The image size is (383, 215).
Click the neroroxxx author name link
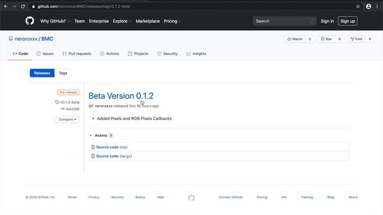click(104, 106)
